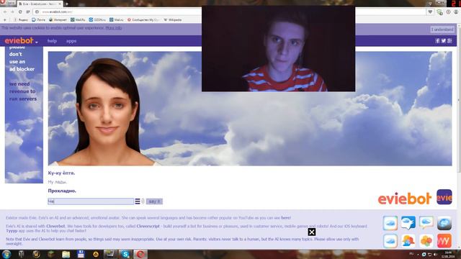Click the 'say it' button

click(154, 201)
